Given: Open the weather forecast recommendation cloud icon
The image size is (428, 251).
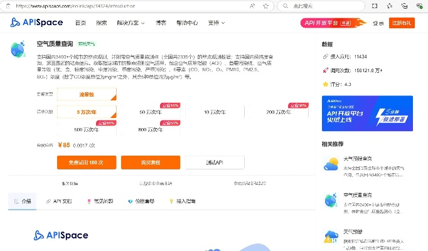Looking at the screenshot, I should pos(331,165).
